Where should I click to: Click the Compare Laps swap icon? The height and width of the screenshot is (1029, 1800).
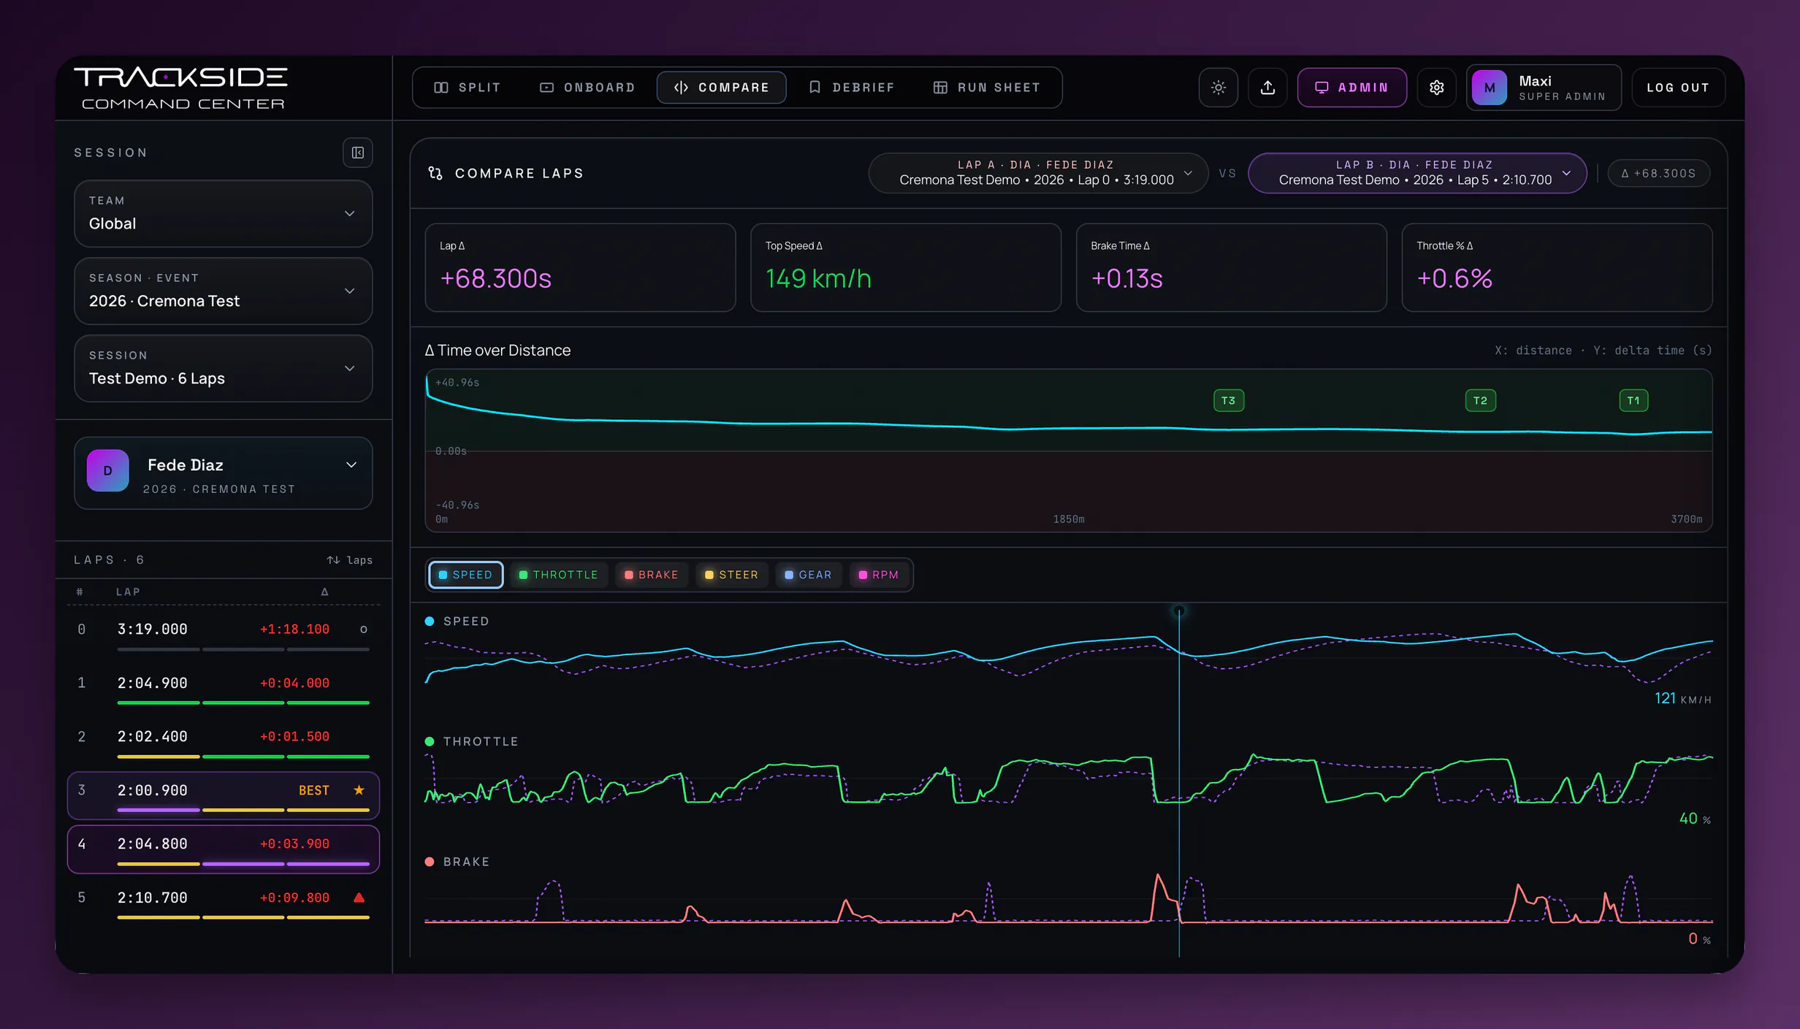click(435, 173)
